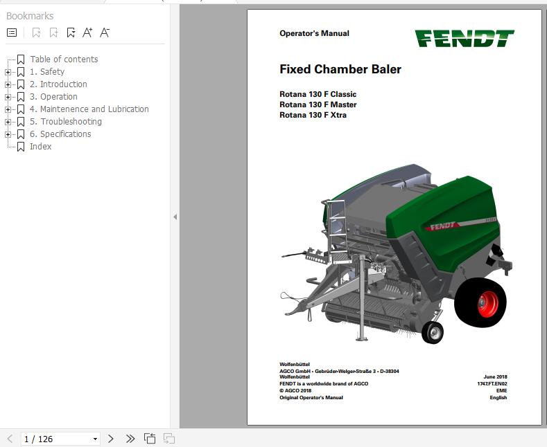This screenshot has height=447, width=547.
Task: Click bookmark icon beside 1. Safety
Action: point(21,72)
